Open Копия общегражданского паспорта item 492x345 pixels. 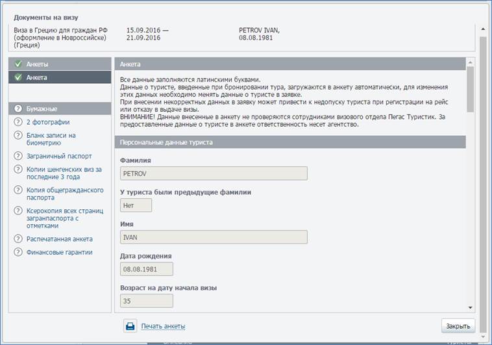point(65,194)
